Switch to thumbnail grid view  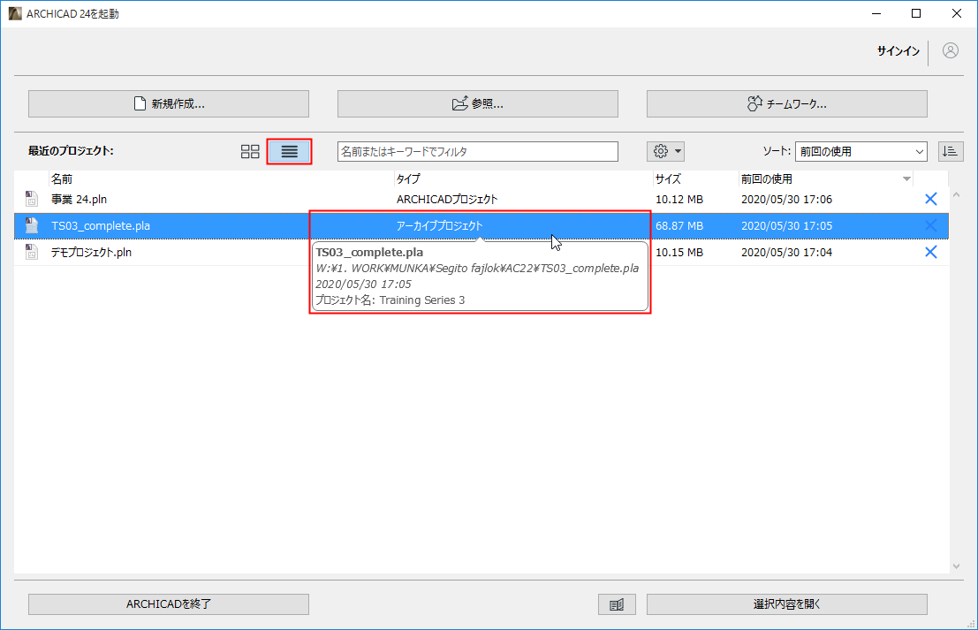(x=250, y=152)
